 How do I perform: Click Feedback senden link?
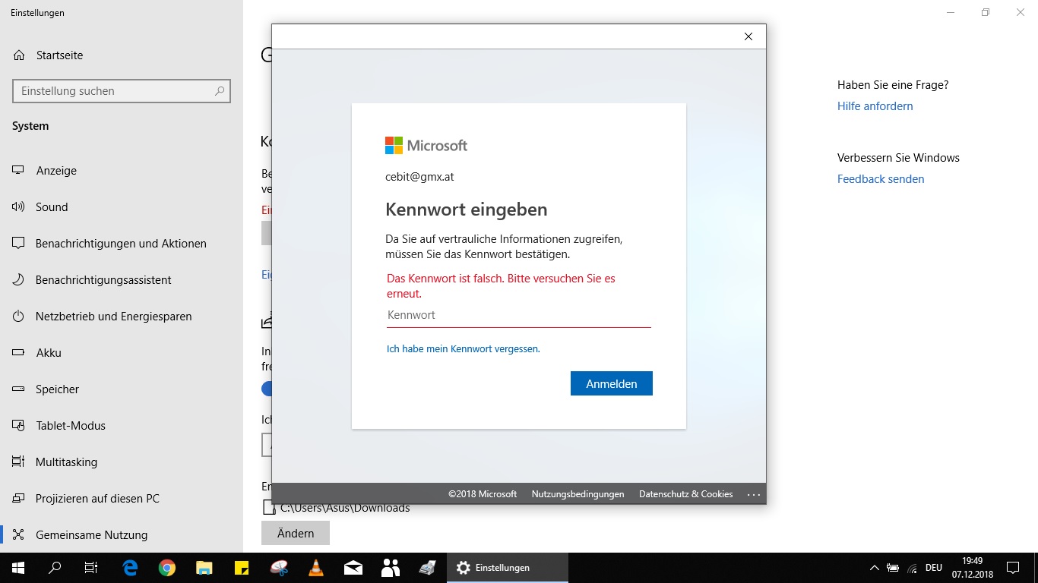881,179
